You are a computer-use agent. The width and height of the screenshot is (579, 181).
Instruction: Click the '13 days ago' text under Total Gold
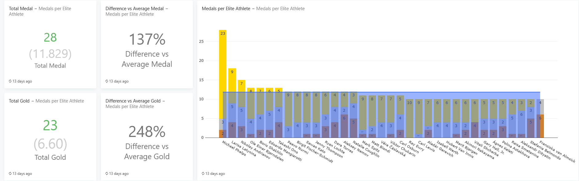tap(22, 174)
